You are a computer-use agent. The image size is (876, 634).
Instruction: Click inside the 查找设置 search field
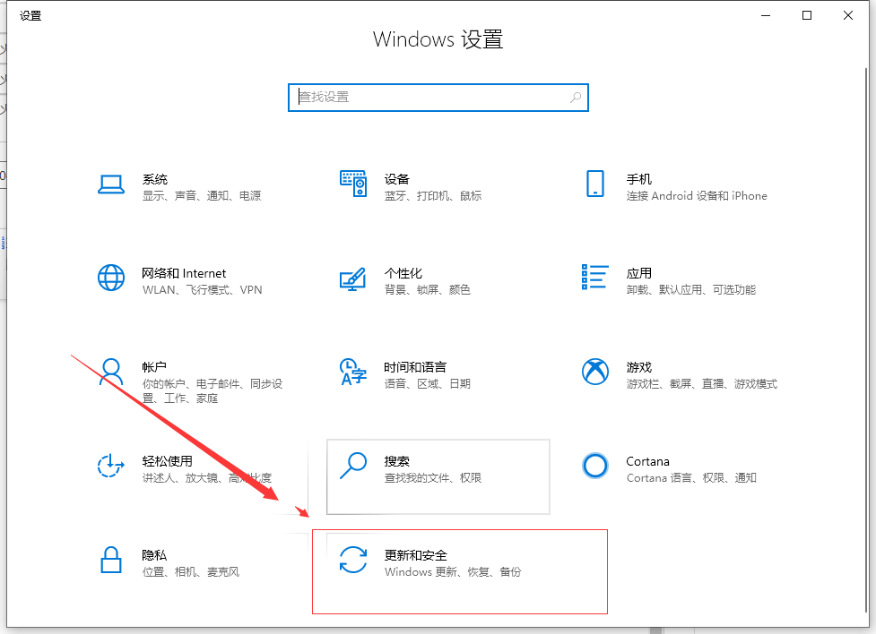[x=438, y=98]
